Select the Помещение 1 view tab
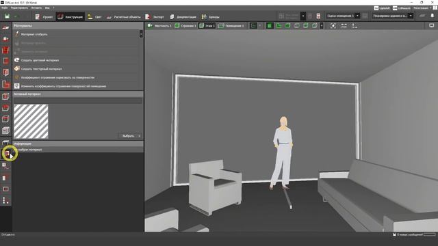 pos(231,26)
